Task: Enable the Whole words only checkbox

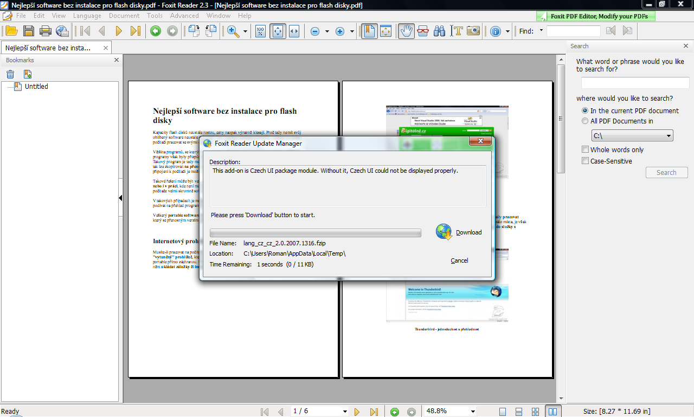Action: [x=585, y=149]
